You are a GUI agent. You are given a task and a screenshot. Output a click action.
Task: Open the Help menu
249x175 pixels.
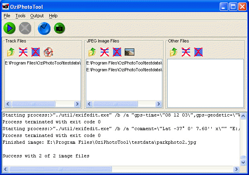pos(53,16)
